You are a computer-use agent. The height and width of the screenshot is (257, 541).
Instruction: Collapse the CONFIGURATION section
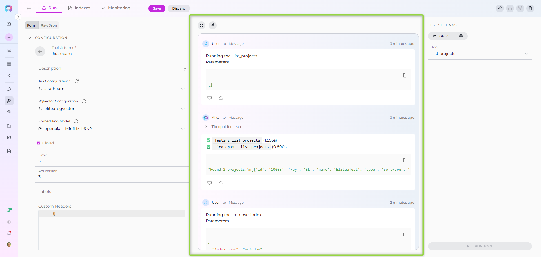29,38
